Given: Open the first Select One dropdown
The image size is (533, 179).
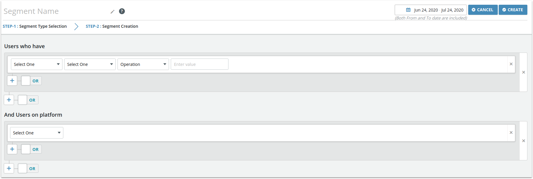Looking at the screenshot, I should click(37, 64).
